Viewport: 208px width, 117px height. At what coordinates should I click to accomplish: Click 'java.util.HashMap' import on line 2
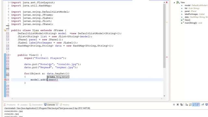(36, 6)
